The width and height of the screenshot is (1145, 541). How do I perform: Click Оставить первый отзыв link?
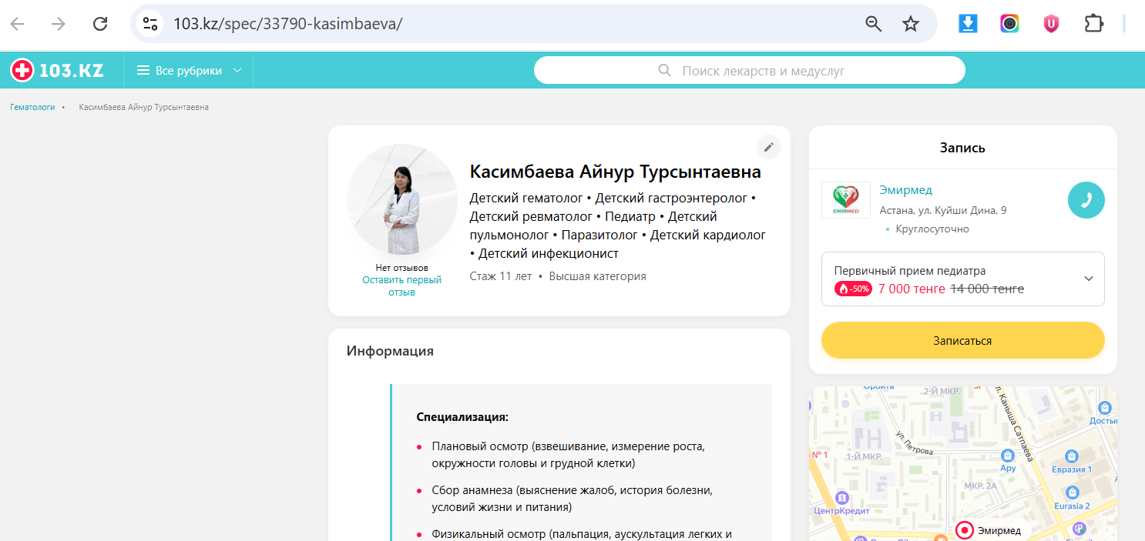tap(401, 286)
